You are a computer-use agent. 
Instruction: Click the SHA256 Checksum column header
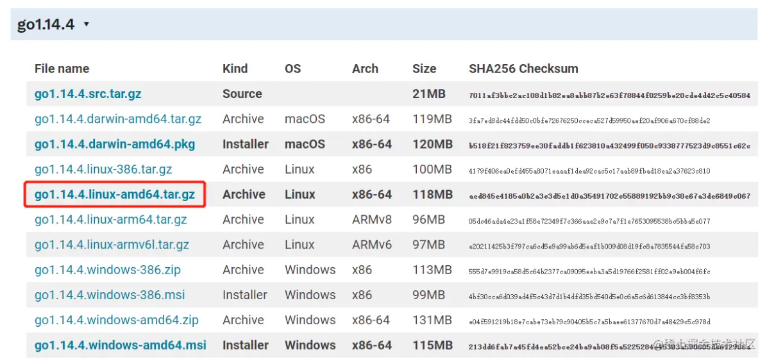[523, 69]
